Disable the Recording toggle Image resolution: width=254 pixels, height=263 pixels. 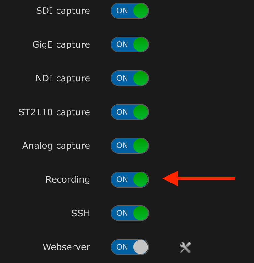tap(130, 179)
